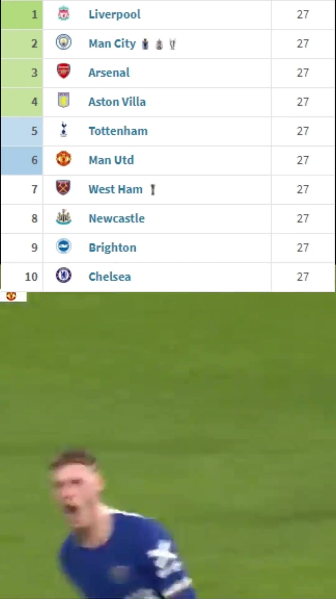Click the Tottenham cockerel crest
336x599 pixels.
click(63, 129)
